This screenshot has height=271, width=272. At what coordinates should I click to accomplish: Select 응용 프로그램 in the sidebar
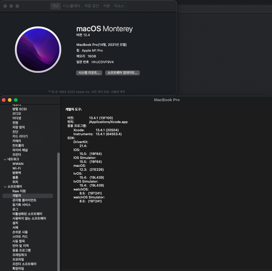(x=21, y=250)
